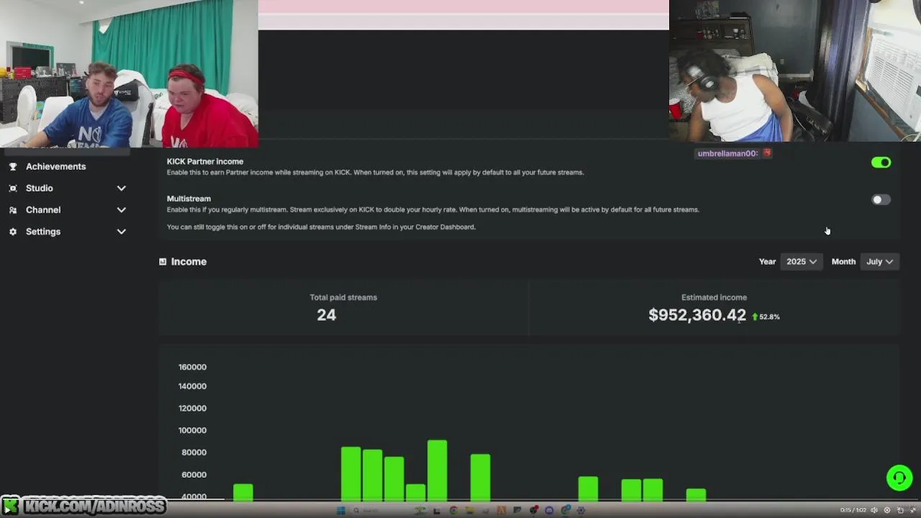The height and width of the screenshot is (518, 921).
Task: Click the Settings gear icon in the sidebar
Action: click(13, 232)
